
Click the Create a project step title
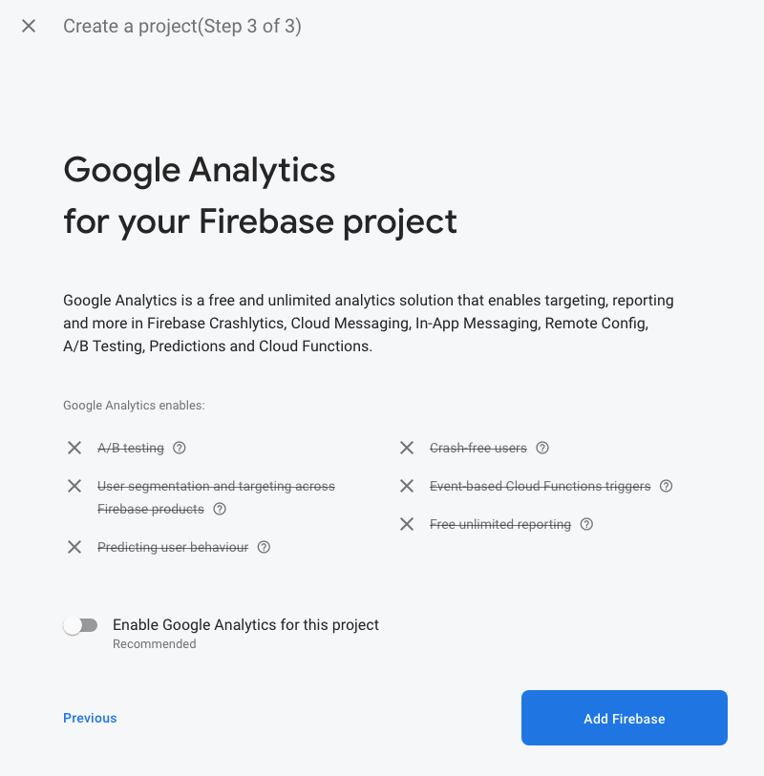click(x=182, y=26)
